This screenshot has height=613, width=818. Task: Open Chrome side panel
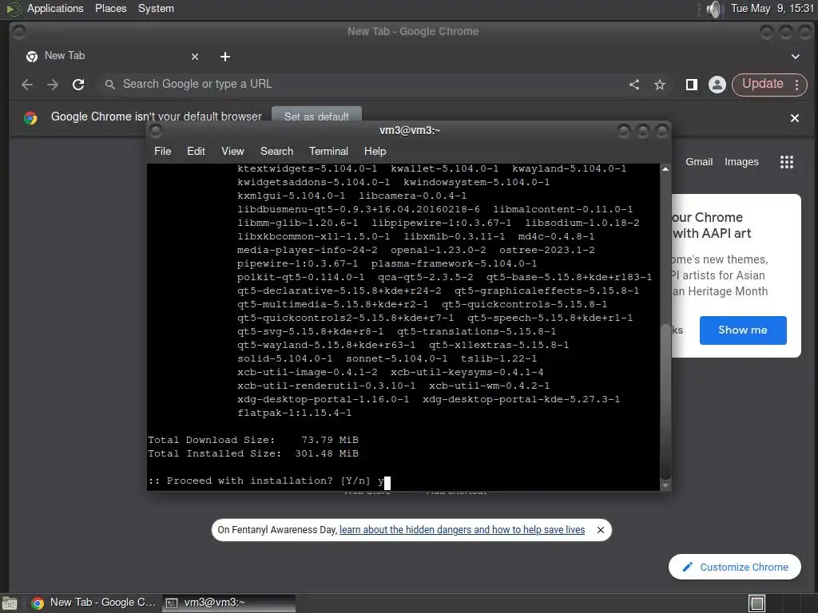click(x=692, y=85)
